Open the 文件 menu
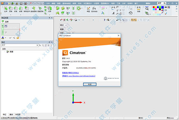The height and width of the screenshot is (120, 179). click(x=48, y=3)
